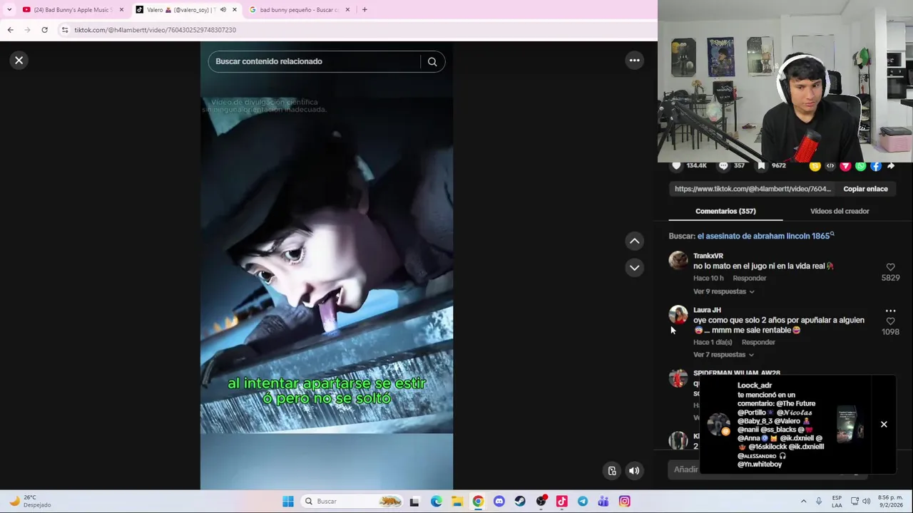
Task: Open the Windows Start menu
Action: pyautogui.click(x=288, y=502)
